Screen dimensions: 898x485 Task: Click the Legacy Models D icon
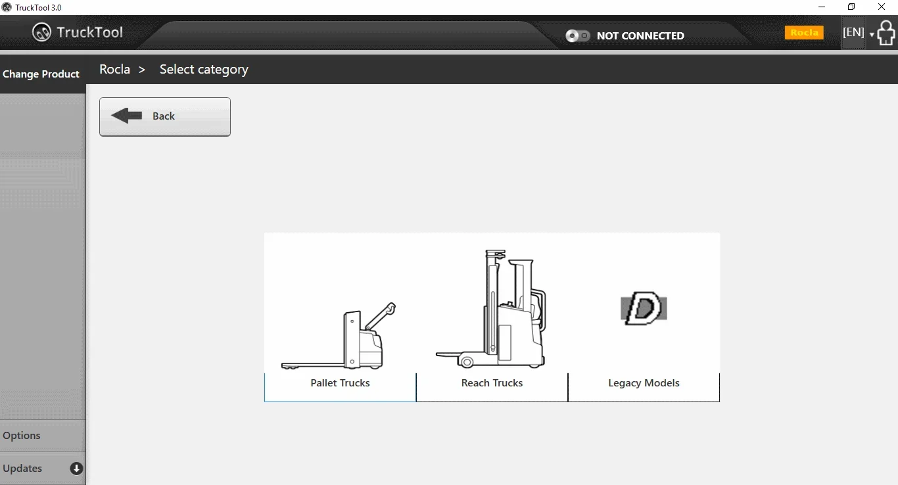(x=644, y=310)
